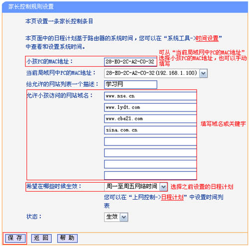Viewport: 249px width, 246px height.
Task: Click the www.lydt.com domain field
Action: (150, 108)
